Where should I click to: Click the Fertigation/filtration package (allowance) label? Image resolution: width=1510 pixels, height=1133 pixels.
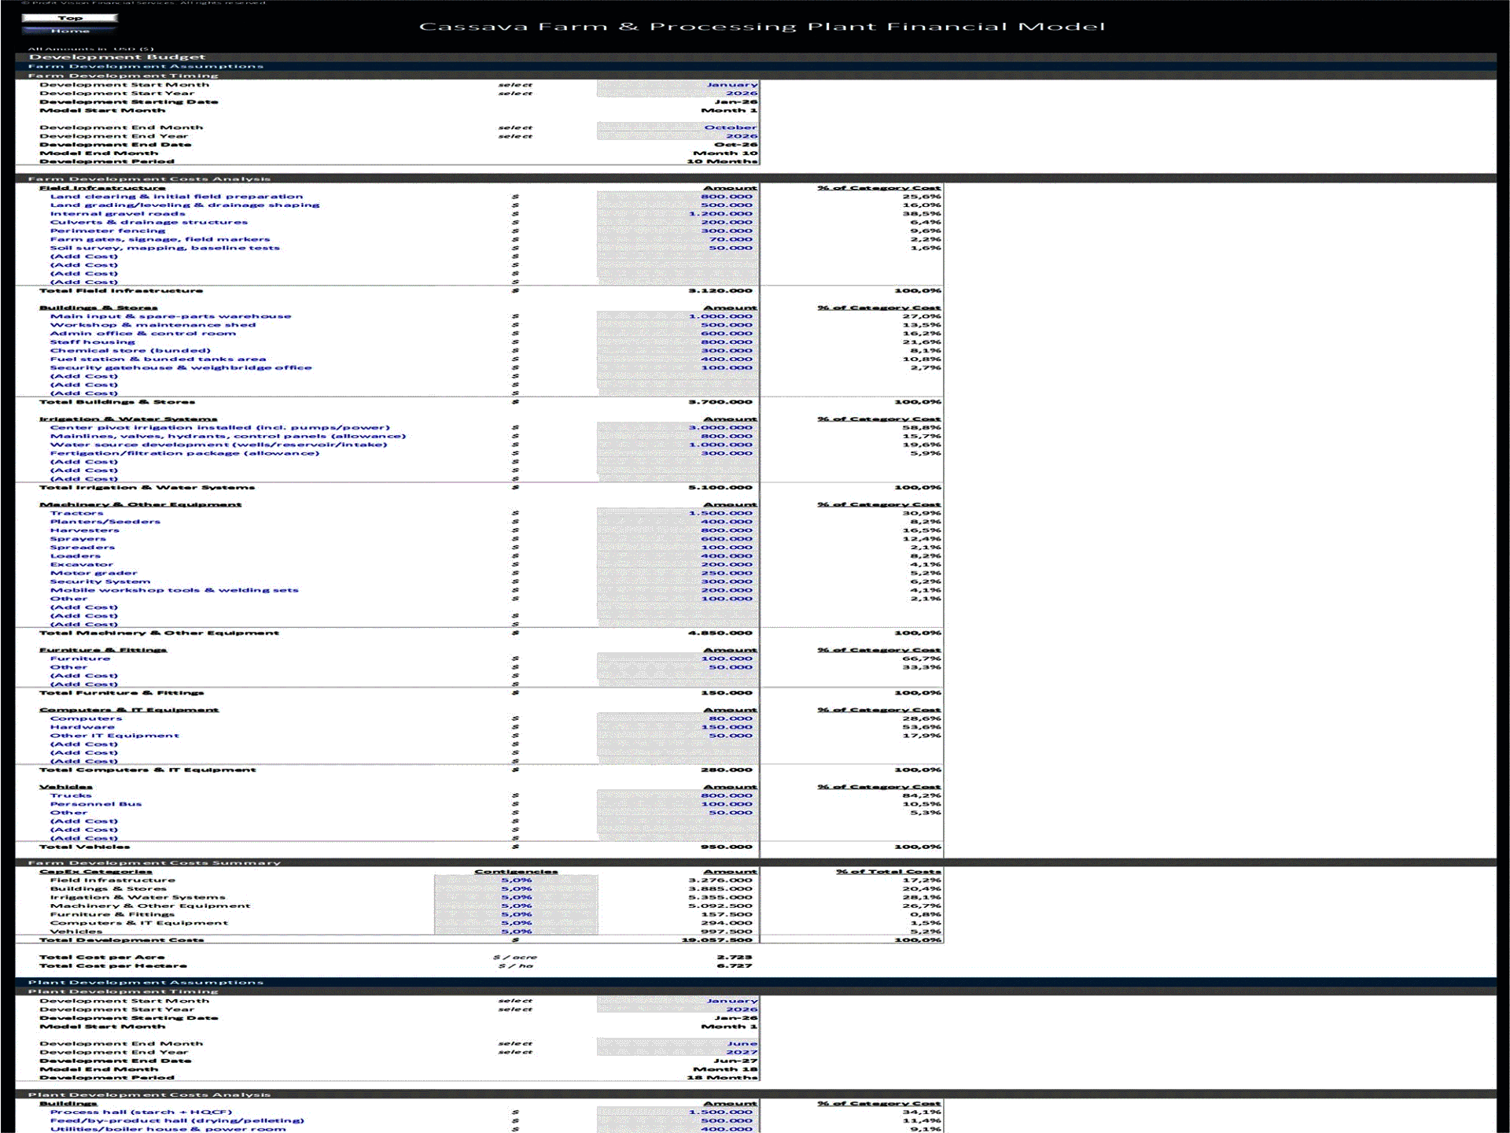(x=185, y=453)
